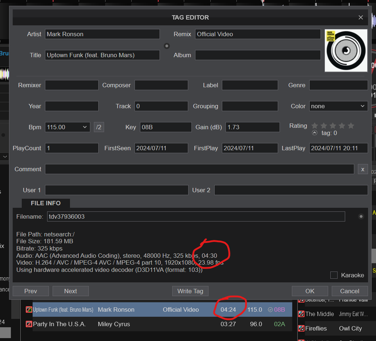Click the video icon beside Uptown Funk
Image resolution: width=376 pixels, height=341 pixels.
[29, 310]
